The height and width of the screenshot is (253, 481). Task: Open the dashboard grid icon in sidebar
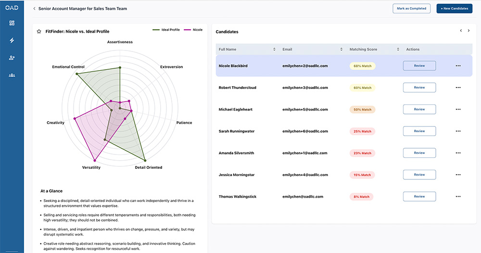point(12,23)
